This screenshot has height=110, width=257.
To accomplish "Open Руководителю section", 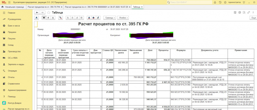I will (16, 19).
